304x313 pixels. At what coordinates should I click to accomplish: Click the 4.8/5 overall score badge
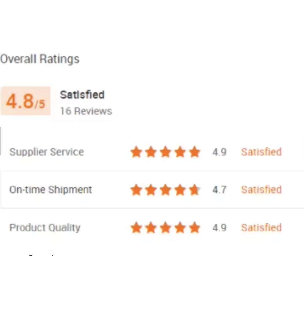[x=25, y=101]
